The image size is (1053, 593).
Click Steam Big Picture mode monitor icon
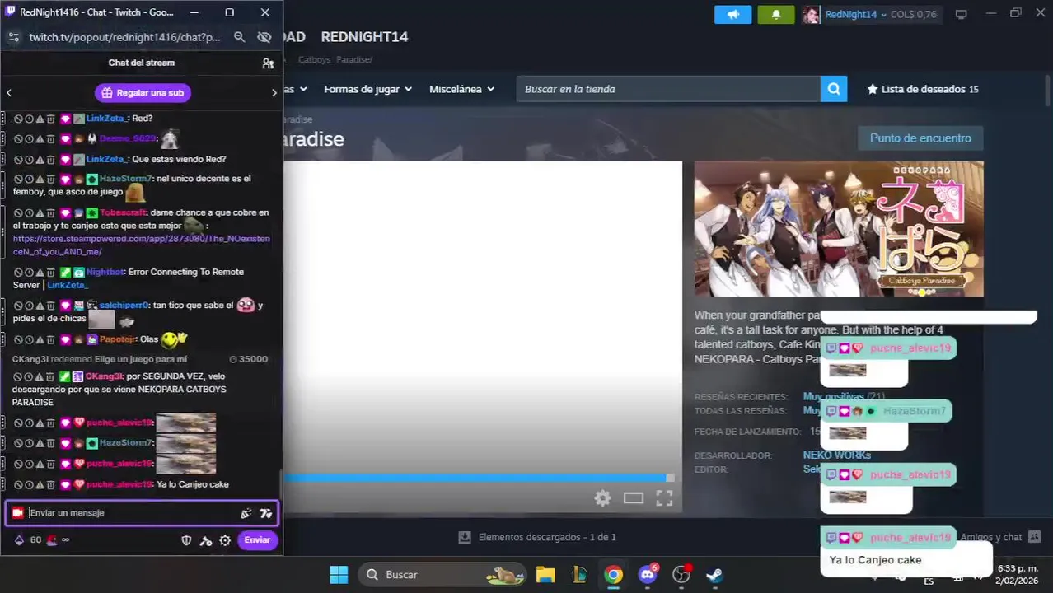click(x=961, y=14)
